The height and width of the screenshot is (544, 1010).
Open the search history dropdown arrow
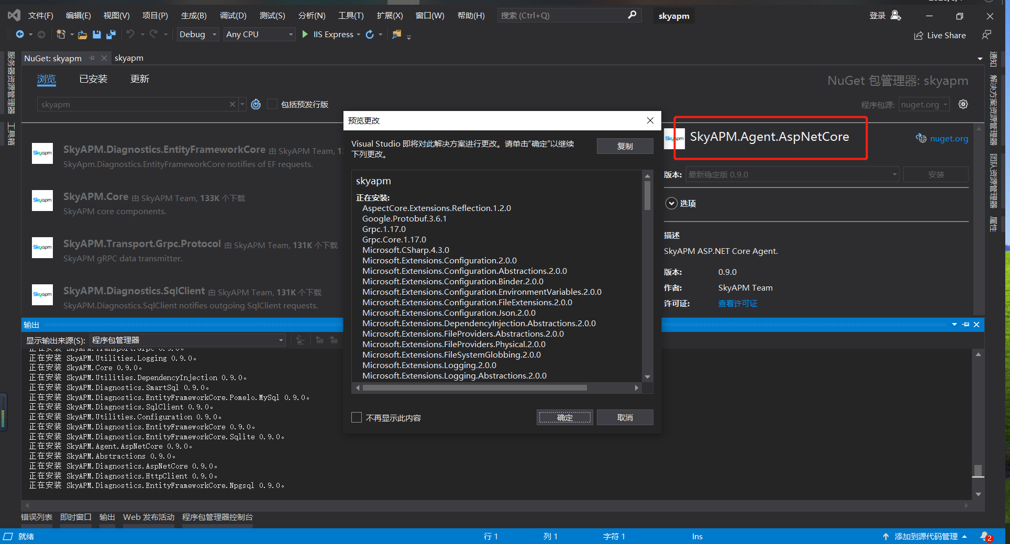coord(242,104)
